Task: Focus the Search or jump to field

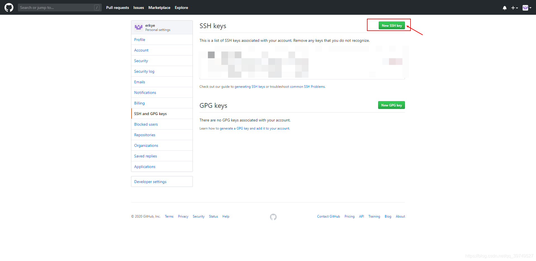Action: coord(60,8)
